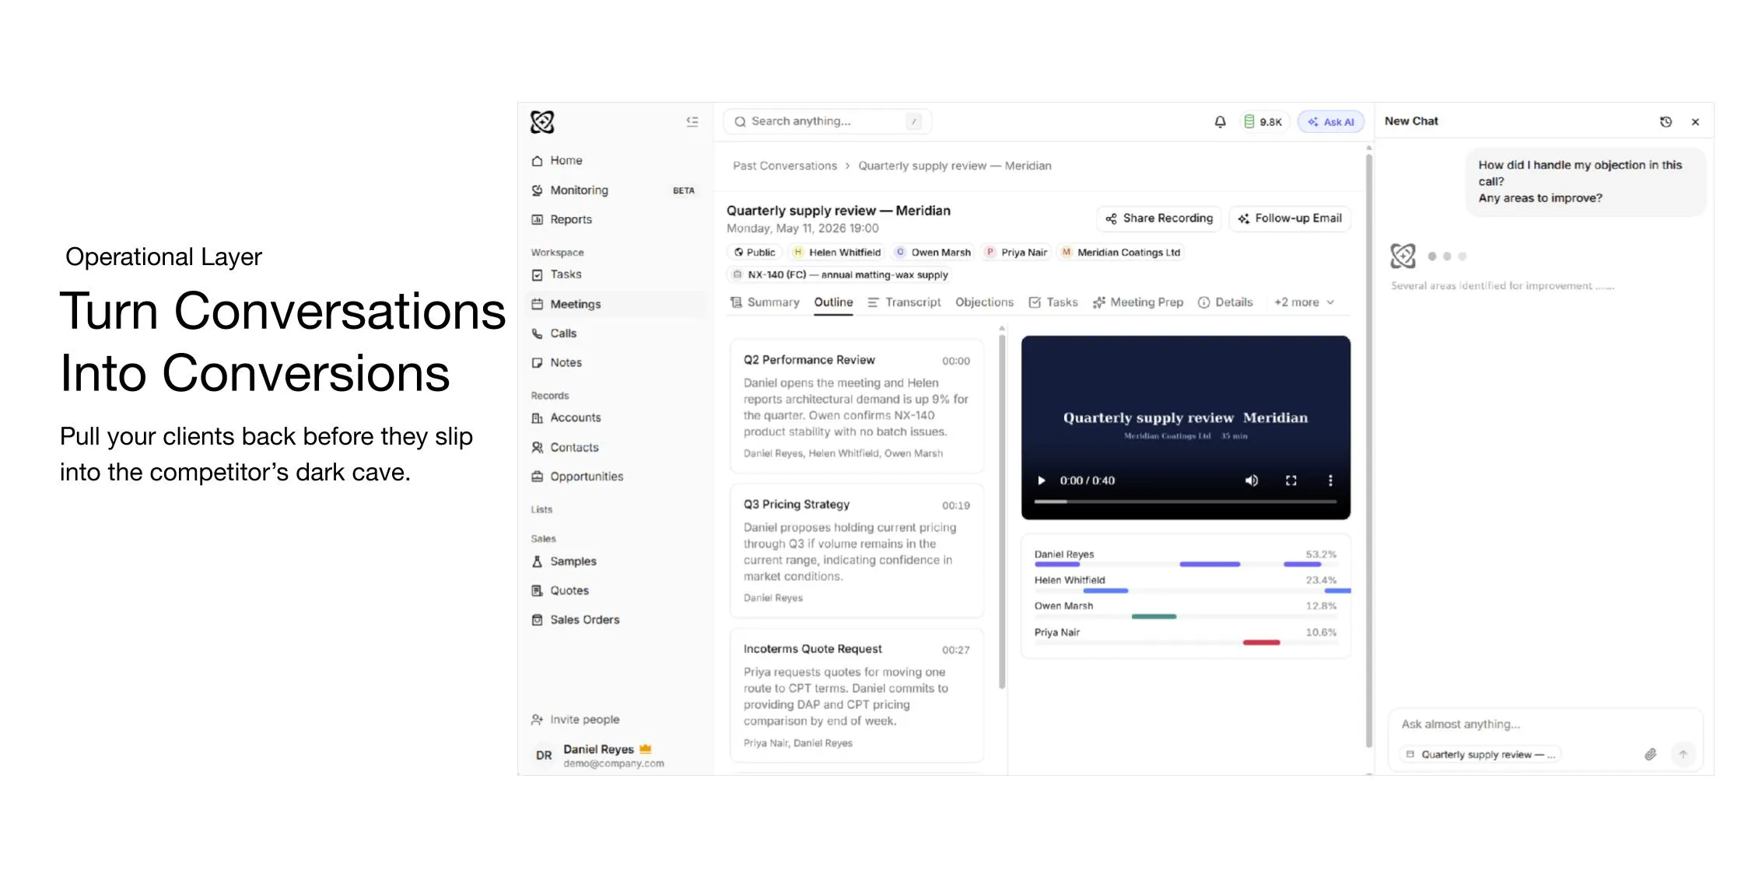Click the app logo in the sidebar
This screenshot has width=1741, height=880.
click(542, 122)
